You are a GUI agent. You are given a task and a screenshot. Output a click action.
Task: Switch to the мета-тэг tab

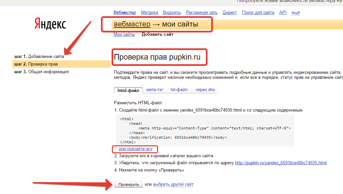point(155,90)
